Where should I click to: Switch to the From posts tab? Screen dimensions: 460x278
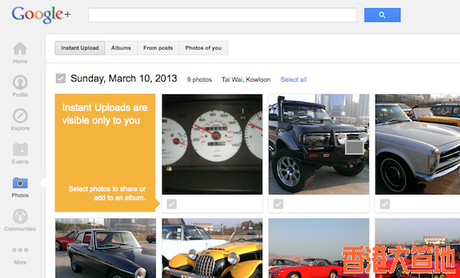pos(158,48)
